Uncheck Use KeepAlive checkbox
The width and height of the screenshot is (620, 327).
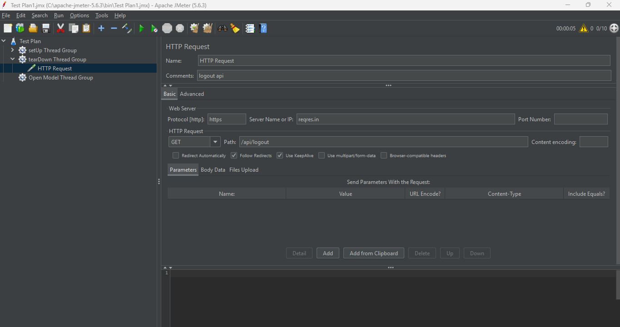point(280,155)
